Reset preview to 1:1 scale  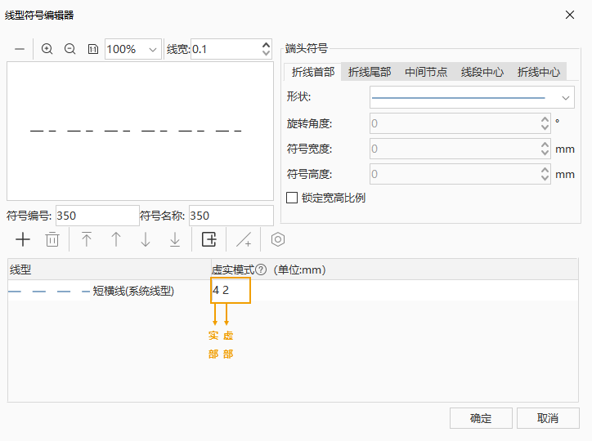(x=92, y=49)
